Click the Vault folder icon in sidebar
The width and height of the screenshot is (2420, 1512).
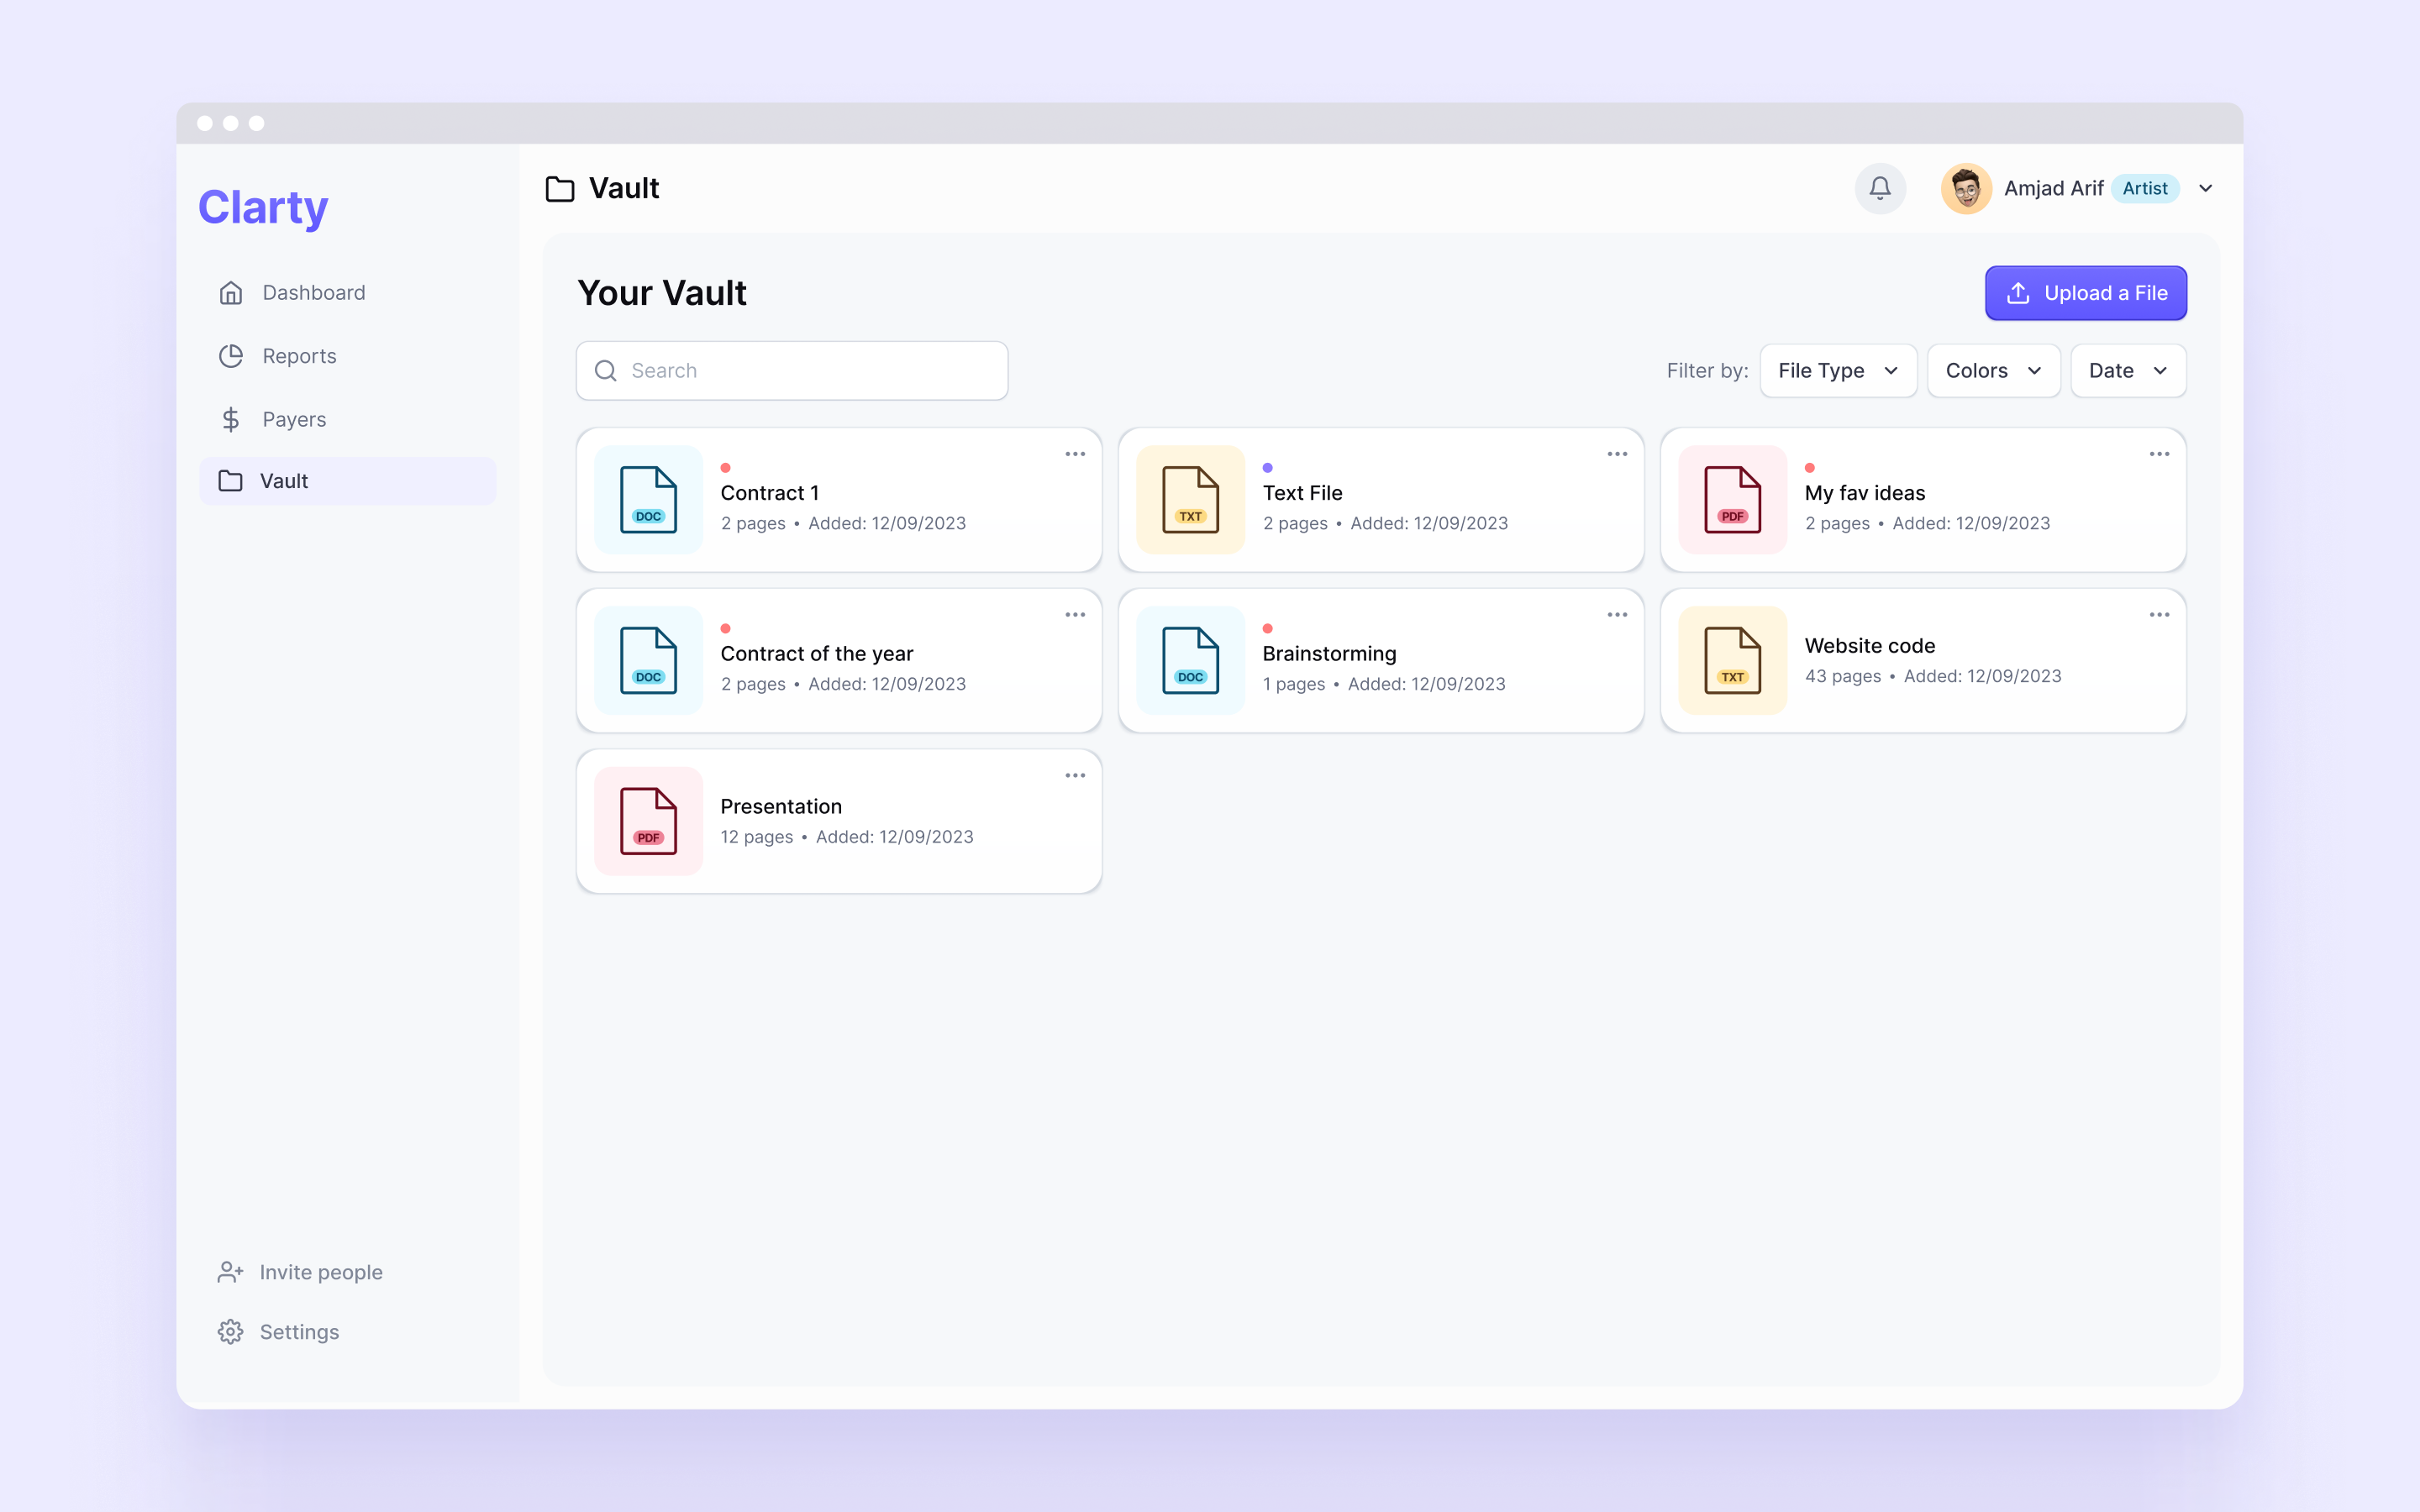(230, 481)
